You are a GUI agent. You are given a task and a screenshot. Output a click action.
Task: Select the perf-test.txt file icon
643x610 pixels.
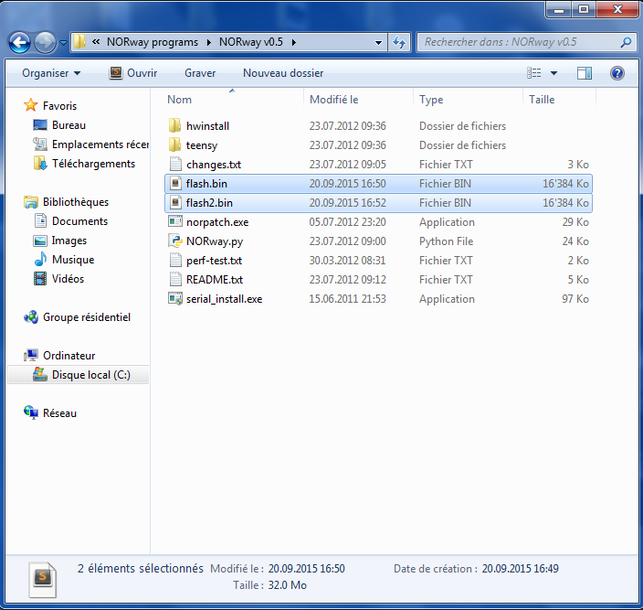click(175, 261)
